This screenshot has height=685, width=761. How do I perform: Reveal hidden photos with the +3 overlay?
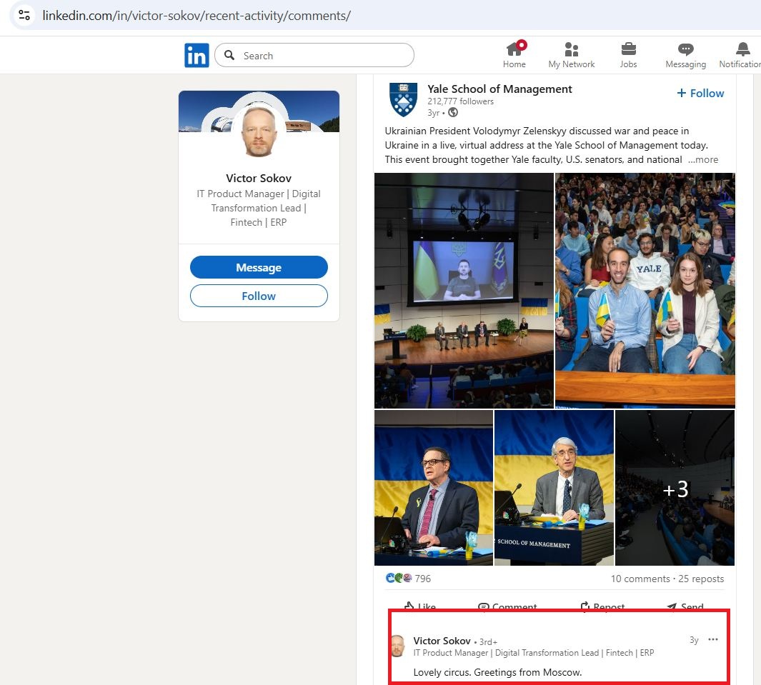675,489
